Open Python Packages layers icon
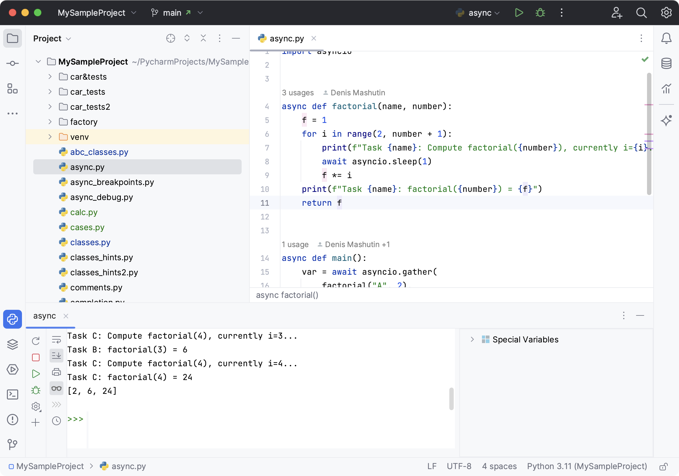Image resolution: width=679 pixels, height=476 pixels. pos(13,344)
